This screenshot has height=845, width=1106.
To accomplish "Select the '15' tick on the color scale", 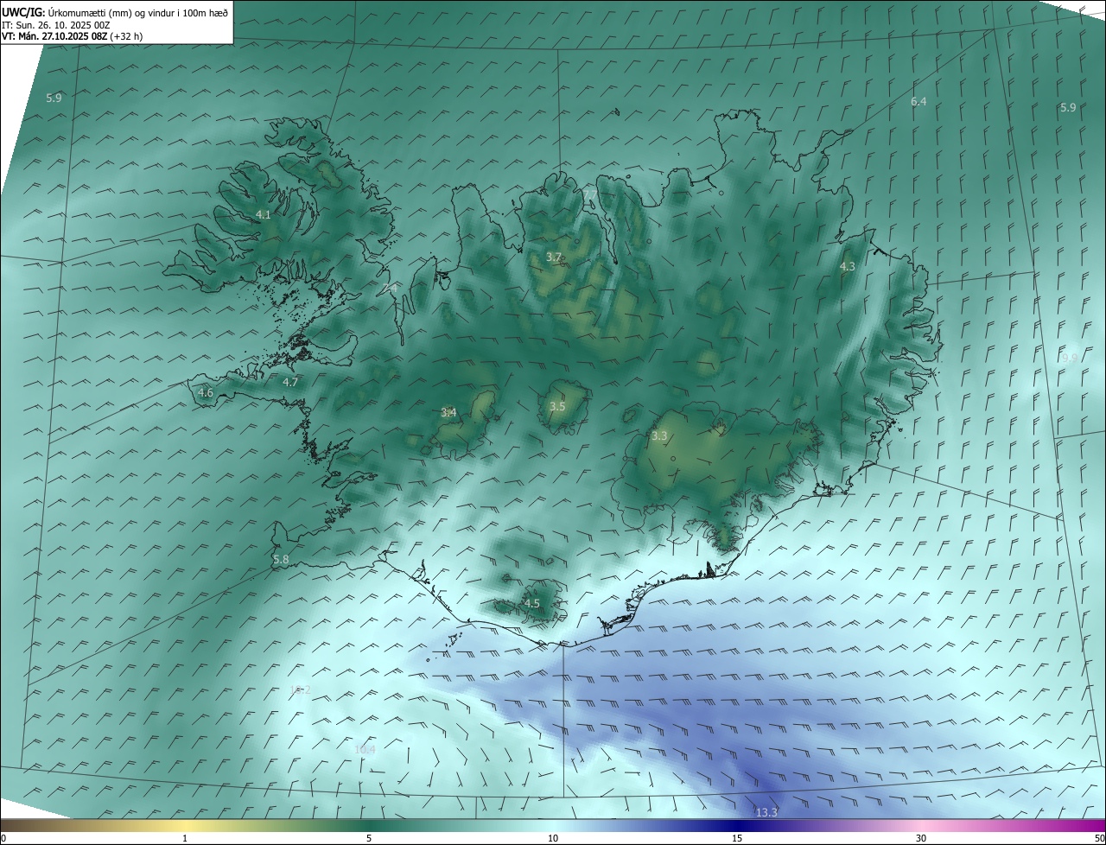I will [x=737, y=838].
